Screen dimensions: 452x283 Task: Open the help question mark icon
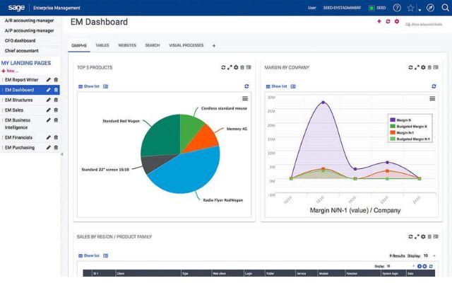click(x=397, y=8)
